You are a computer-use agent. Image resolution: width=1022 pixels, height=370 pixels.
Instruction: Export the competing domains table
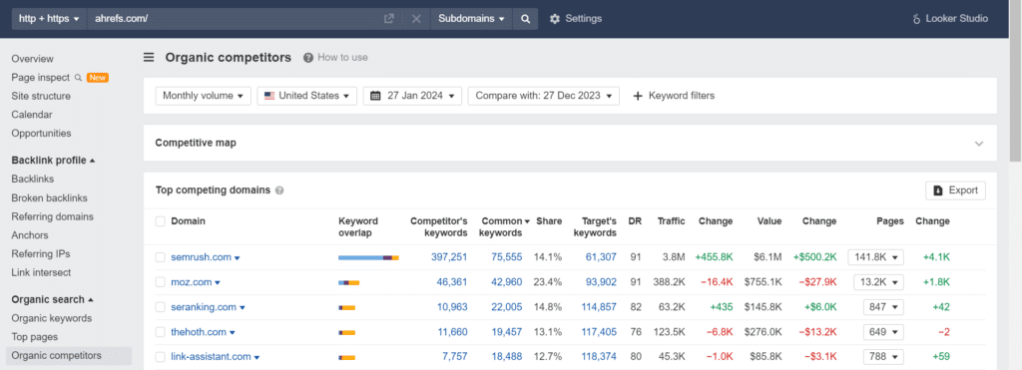coord(955,190)
